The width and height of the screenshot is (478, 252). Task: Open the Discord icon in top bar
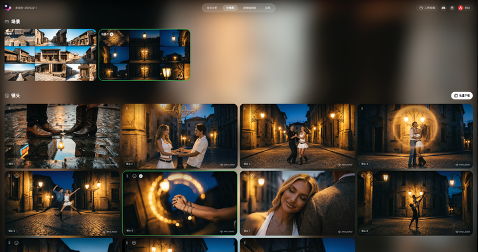coord(443,8)
